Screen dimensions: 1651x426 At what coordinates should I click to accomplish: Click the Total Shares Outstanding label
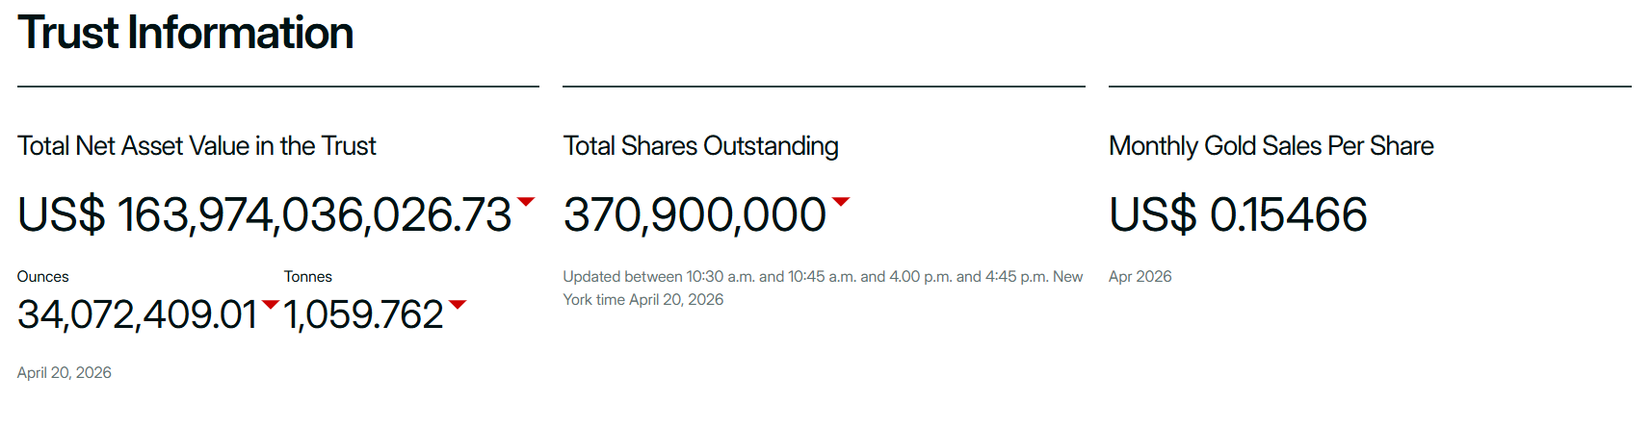(x=700, y=146)
